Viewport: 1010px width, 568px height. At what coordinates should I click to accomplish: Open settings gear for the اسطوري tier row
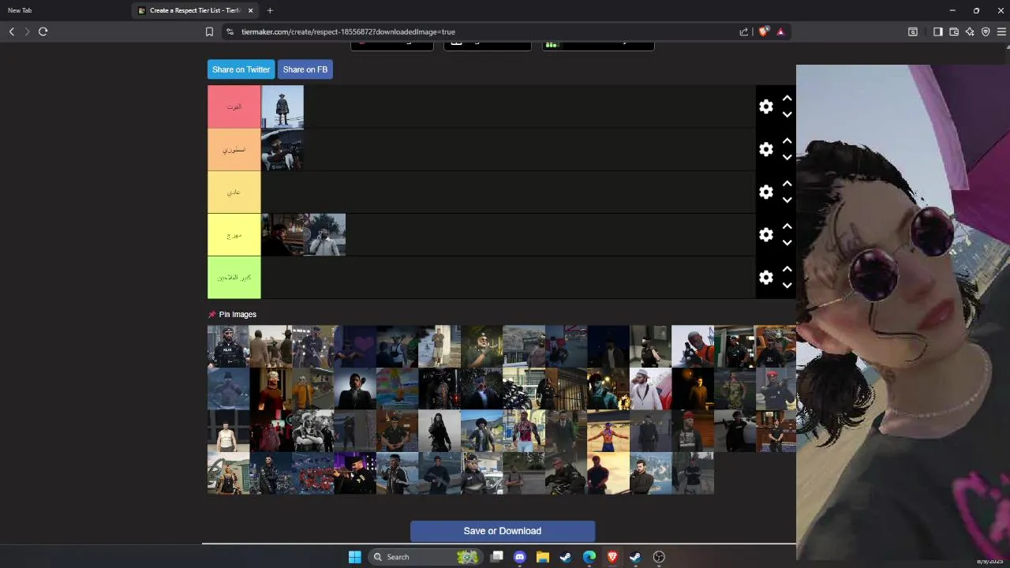[766, 149]
